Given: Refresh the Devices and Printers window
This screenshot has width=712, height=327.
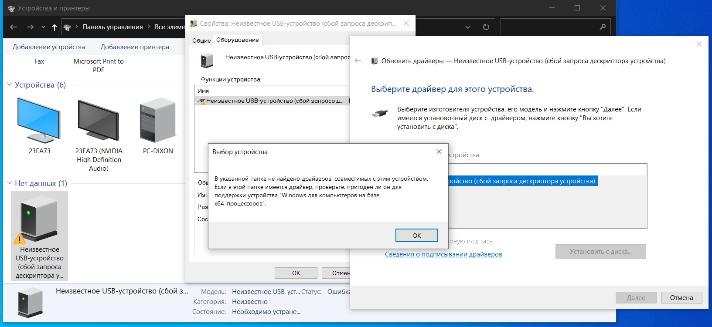Looking at the screenshot, I should 486,27.
